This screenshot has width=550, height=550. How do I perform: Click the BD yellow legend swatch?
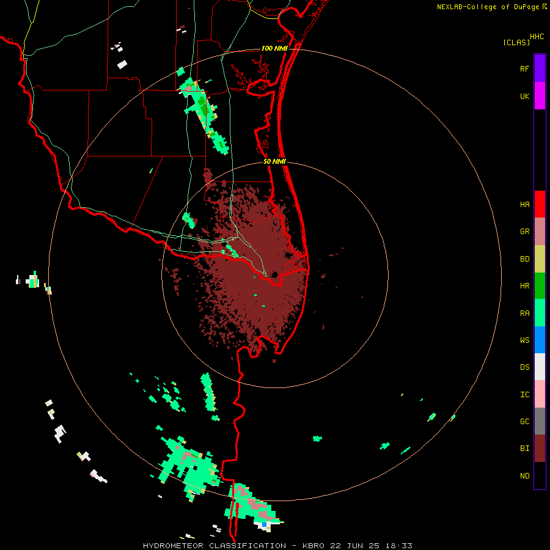540,258
